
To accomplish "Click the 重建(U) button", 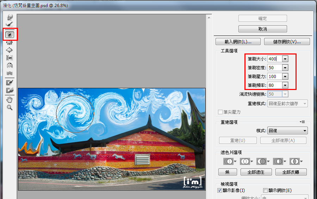I will [x=238, y=140].
